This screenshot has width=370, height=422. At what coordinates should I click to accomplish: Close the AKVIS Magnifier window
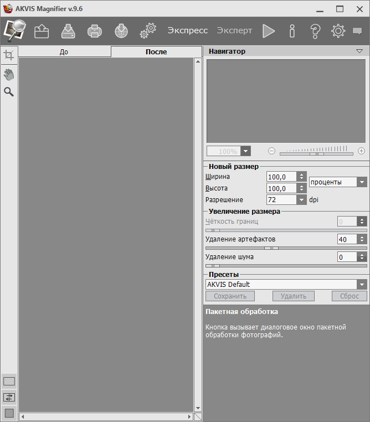pos(360,9)
